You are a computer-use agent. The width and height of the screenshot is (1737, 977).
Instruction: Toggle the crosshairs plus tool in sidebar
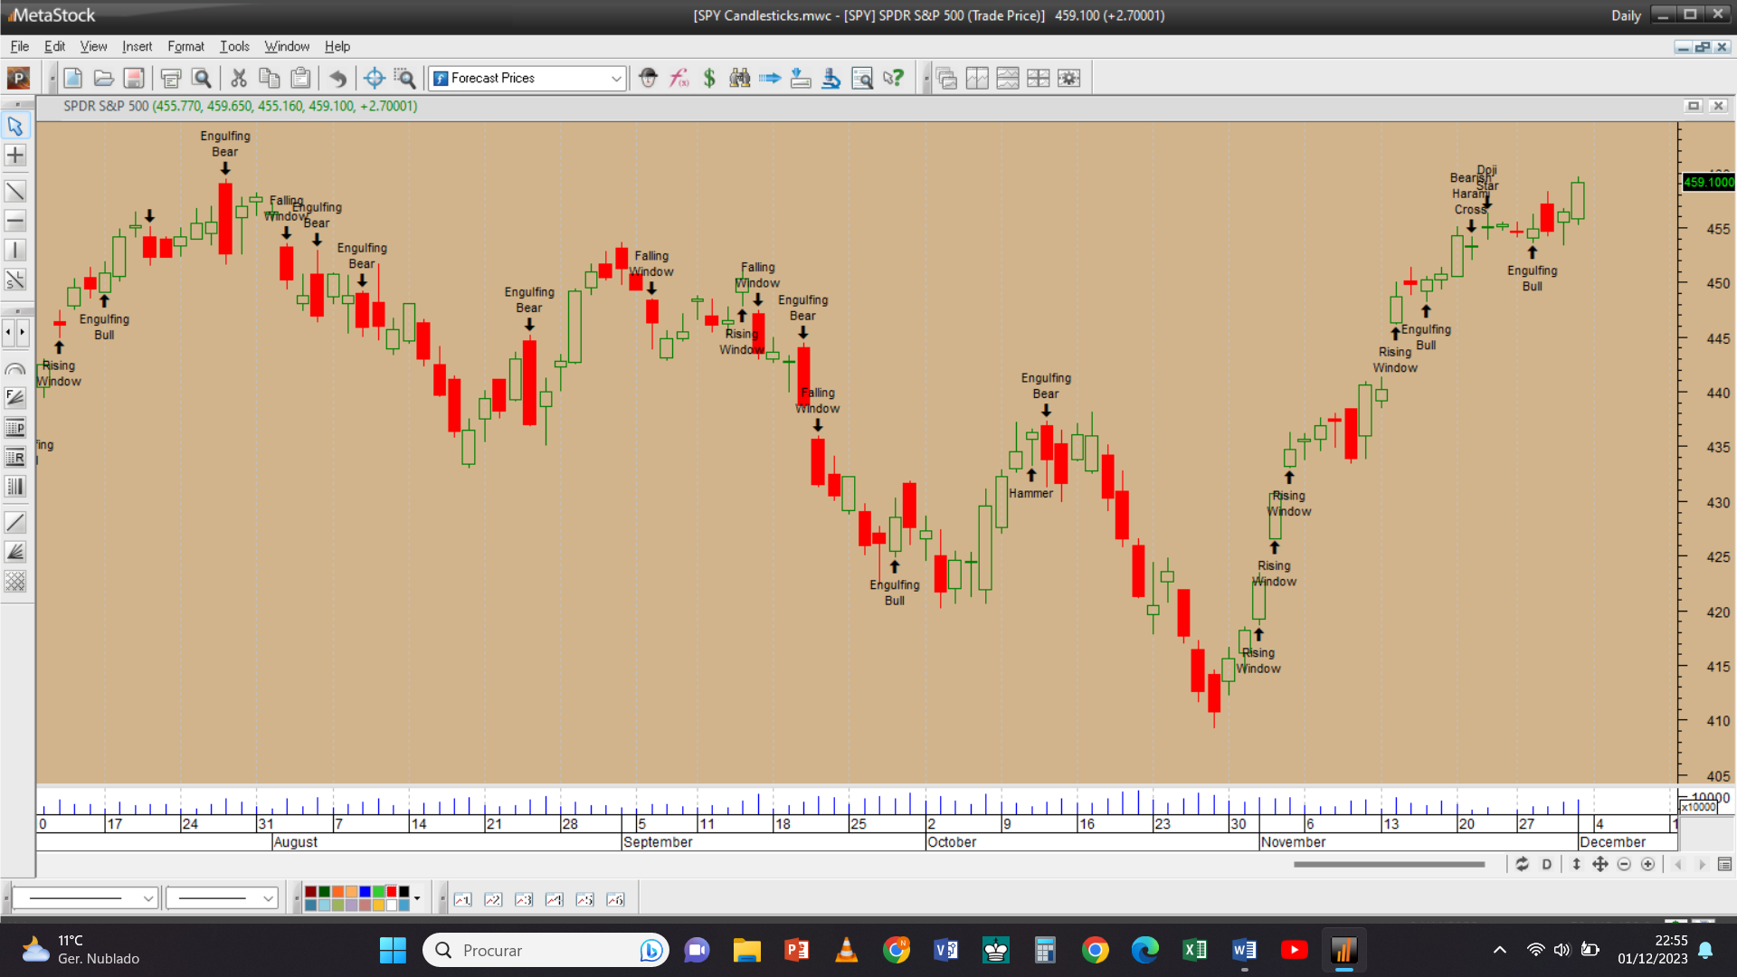click(x=15, y=156)
